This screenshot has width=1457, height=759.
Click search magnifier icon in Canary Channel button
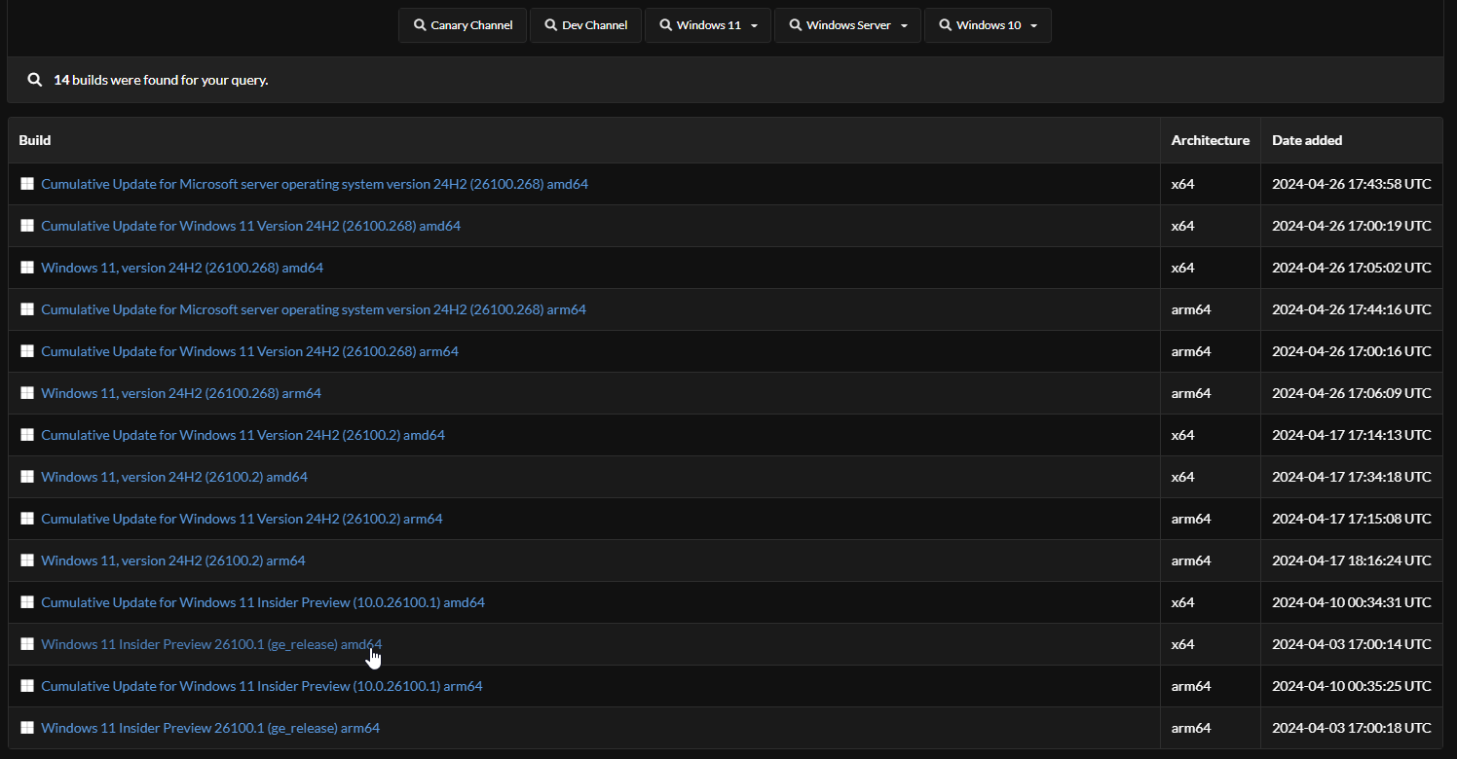coord(420,25)
